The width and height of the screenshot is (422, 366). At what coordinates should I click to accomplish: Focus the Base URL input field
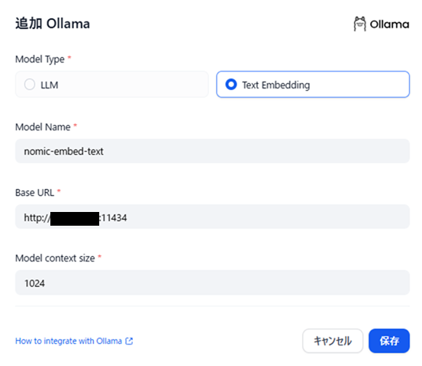(x=212, y=217)
